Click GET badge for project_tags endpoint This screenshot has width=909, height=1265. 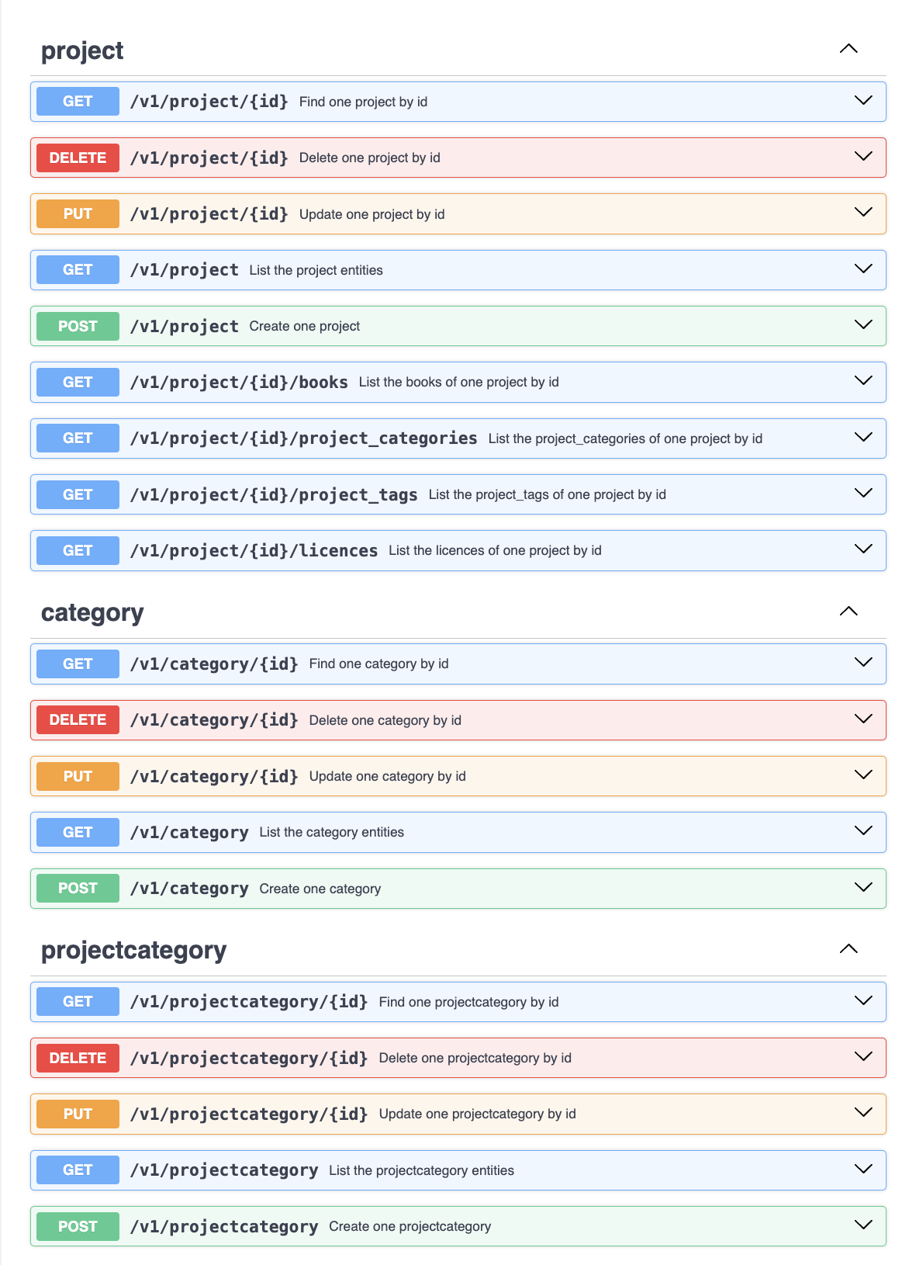pos(78,494)
